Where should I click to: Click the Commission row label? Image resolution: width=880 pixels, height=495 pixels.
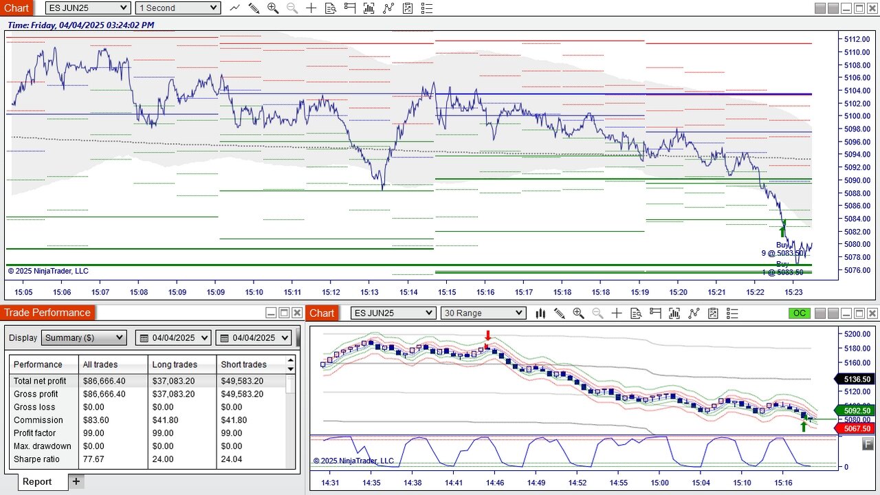(38, 420)
